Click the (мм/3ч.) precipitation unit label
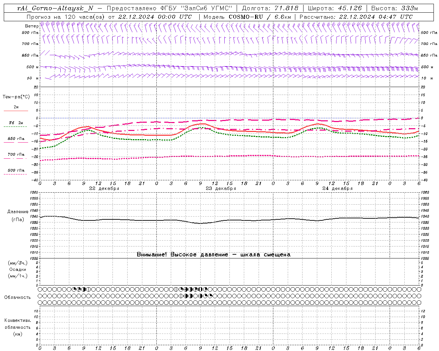This screenshot has width=439, height=351. coord(18,263)
